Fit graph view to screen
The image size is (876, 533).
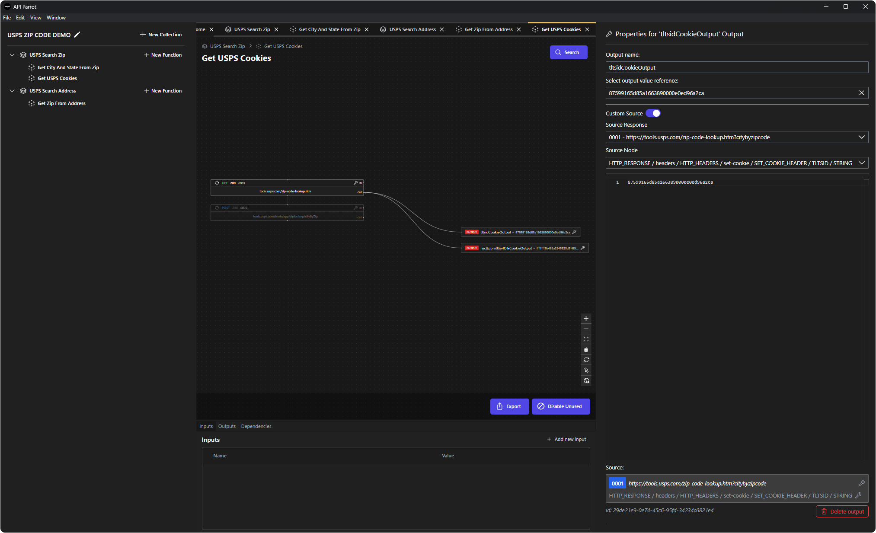pos(586,339)
